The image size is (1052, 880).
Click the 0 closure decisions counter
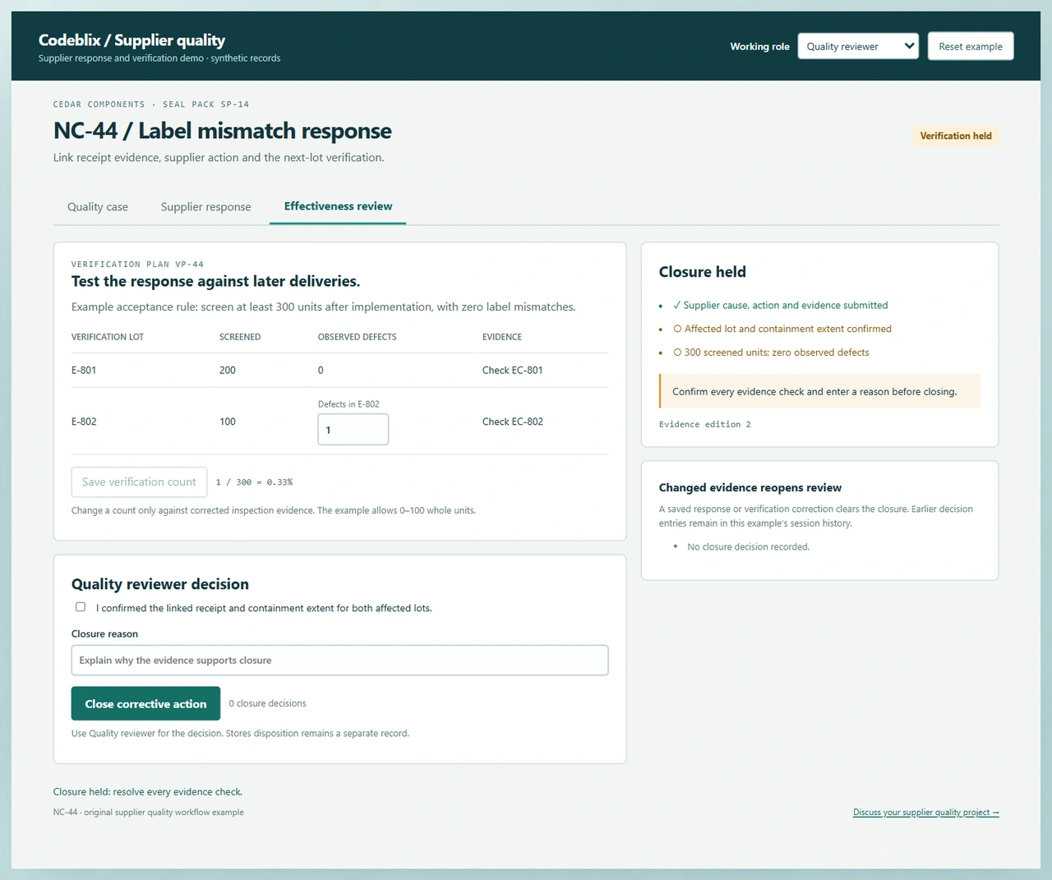(267, 703)
